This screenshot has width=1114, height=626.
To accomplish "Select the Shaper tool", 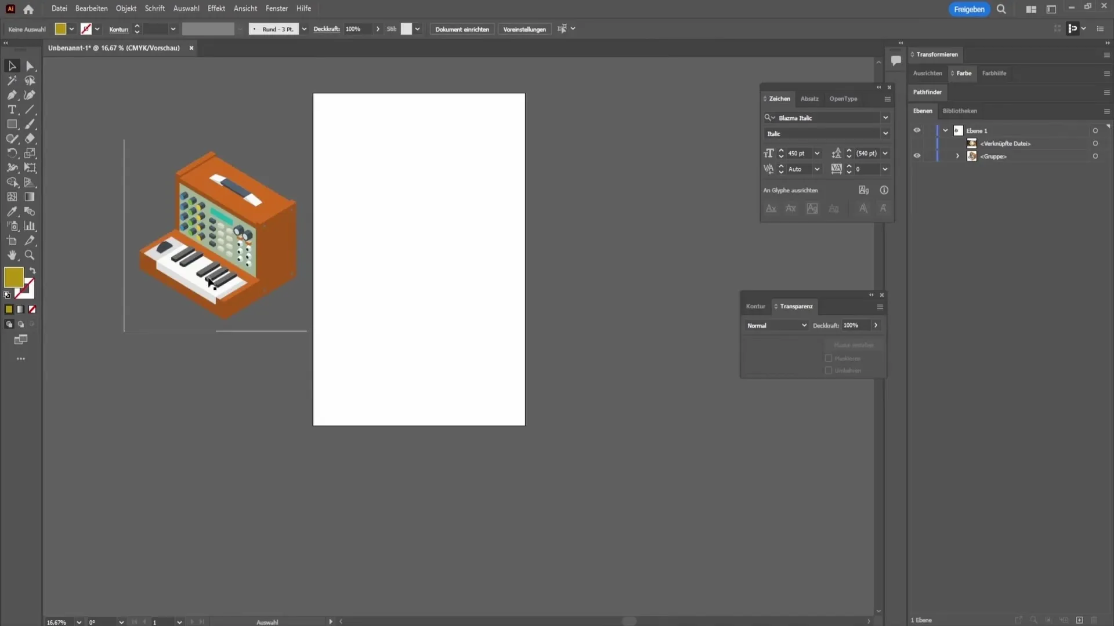I will (x=12, y=139).
